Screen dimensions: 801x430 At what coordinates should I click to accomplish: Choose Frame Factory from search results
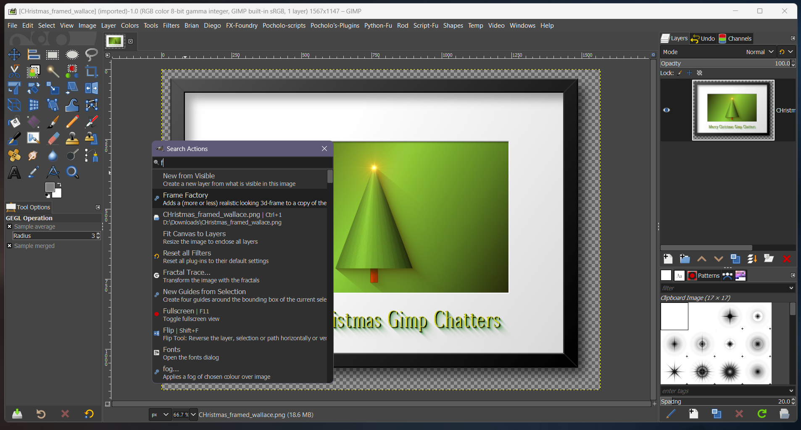(x=240, y=199)
